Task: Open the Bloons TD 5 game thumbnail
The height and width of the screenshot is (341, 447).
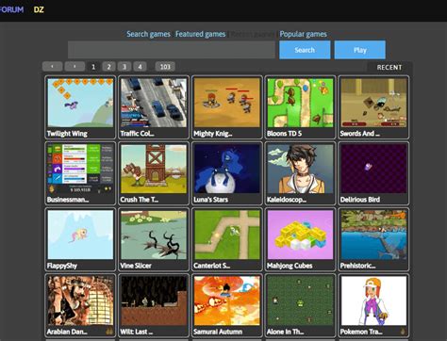Action: (x=300, y=103)
